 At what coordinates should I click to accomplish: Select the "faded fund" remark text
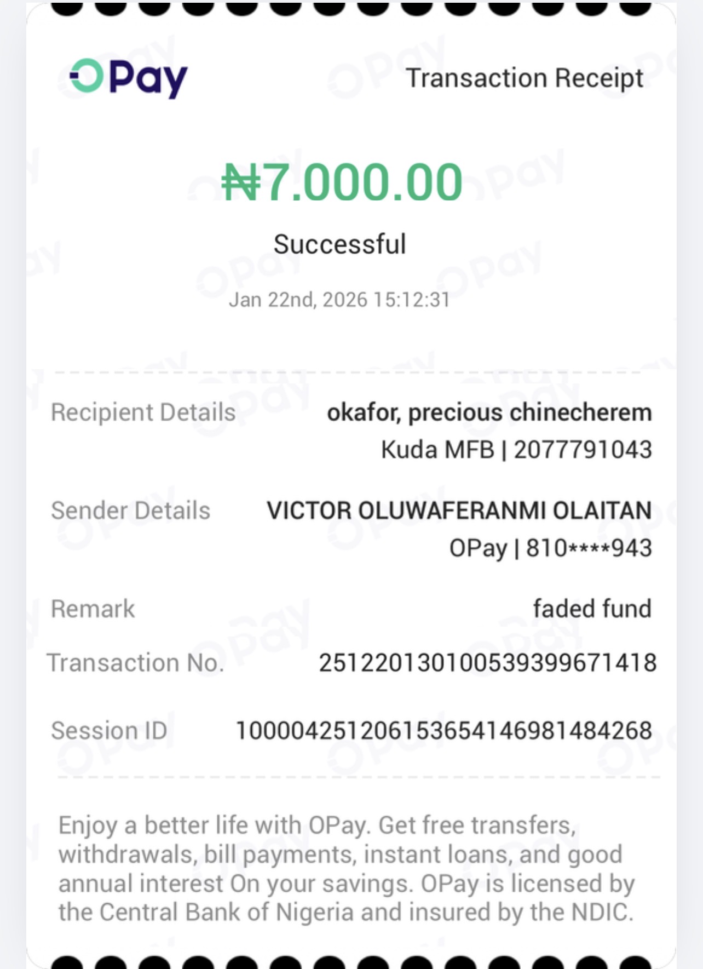point(592,609)
